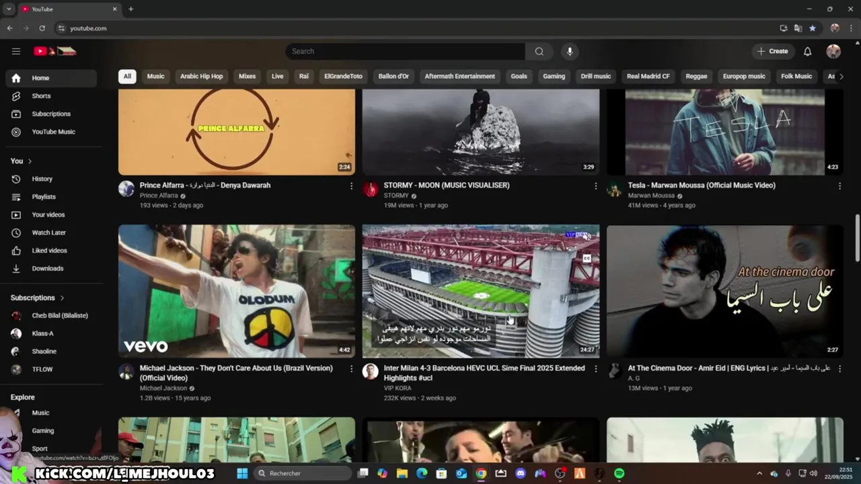Open Spotify from the taskbar
This screenshot has height=484, width=861.
pos(619,473)
